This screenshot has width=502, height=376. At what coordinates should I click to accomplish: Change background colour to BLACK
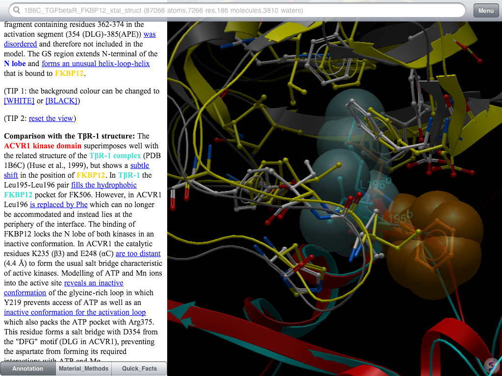click(61, 100)
